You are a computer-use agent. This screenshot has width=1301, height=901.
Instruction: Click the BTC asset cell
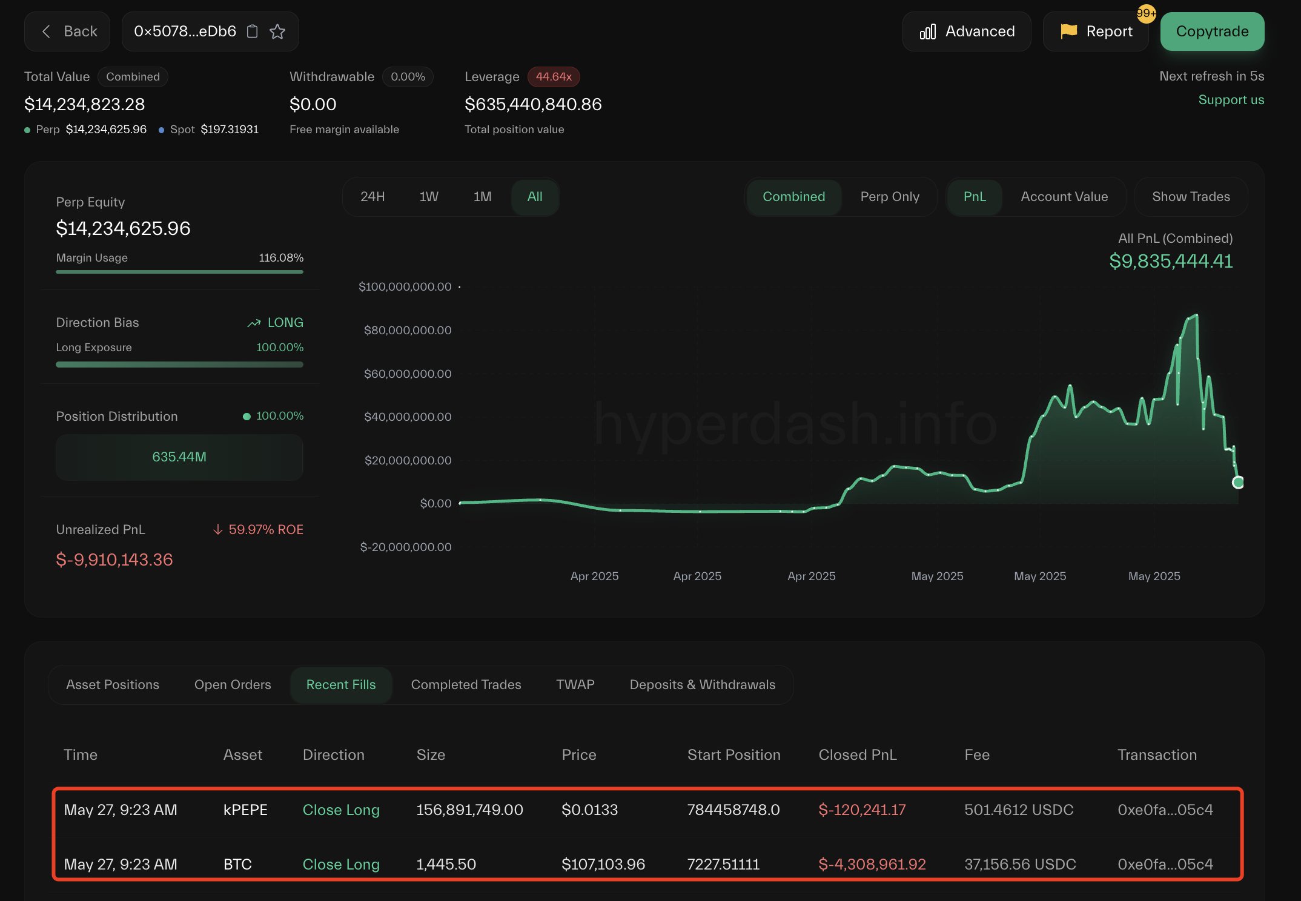[x=237, y=865]
